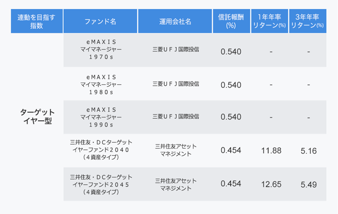
Task: Click the 12.65 one-year return value
Action: tap(271, 184)
